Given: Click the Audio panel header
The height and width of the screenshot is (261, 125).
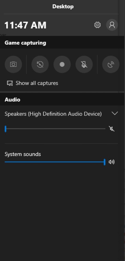Looking at the screenshot, I should 62,99.
